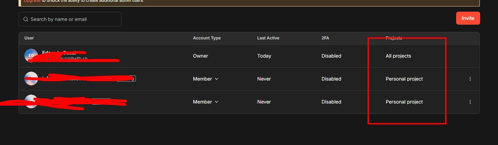Click the 2FA column header
Image resolution: width=498 pixels, height=145 pixels.
point(325,38)
